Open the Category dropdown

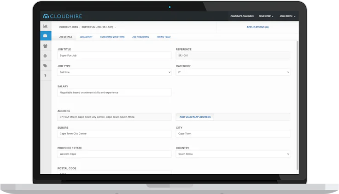233,72
